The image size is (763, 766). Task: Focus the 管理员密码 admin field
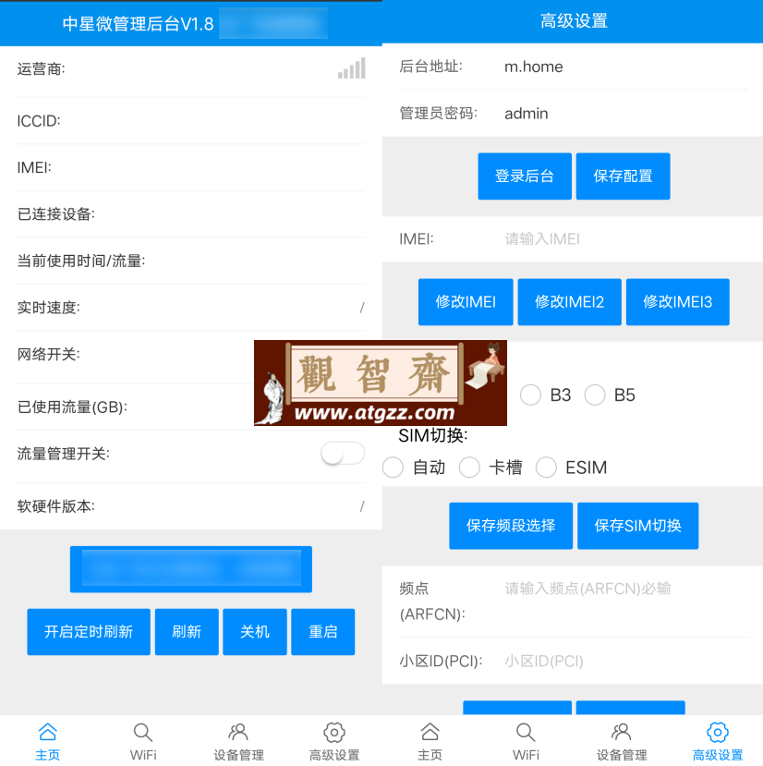tap(626, 114)
